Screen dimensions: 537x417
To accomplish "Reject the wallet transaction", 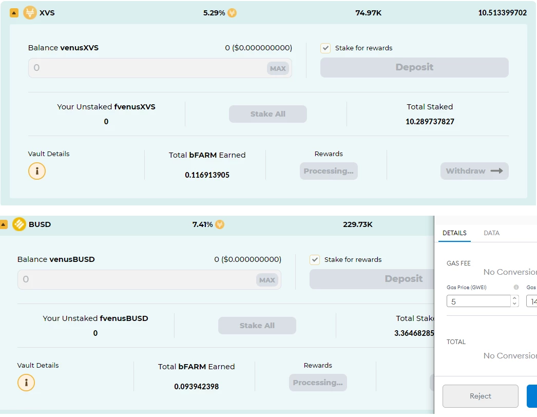I will (480, 396).
